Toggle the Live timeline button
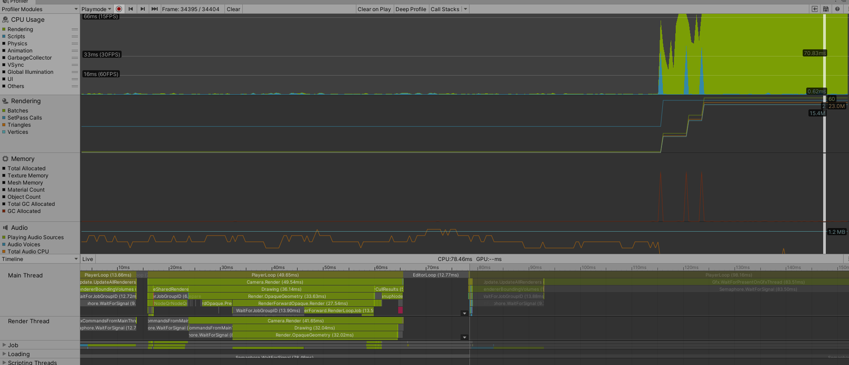The height and width of the screenshot is (365, 849). click(88, 259)
